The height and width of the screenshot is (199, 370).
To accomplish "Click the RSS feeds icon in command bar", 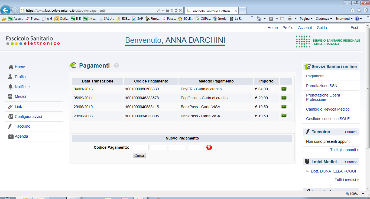I will [271, 19].
